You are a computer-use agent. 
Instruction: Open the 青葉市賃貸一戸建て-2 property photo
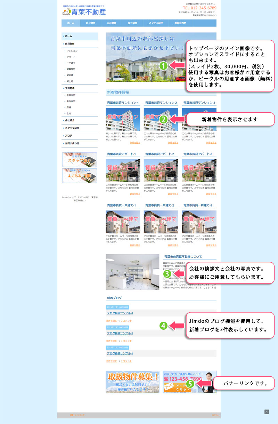161,222
